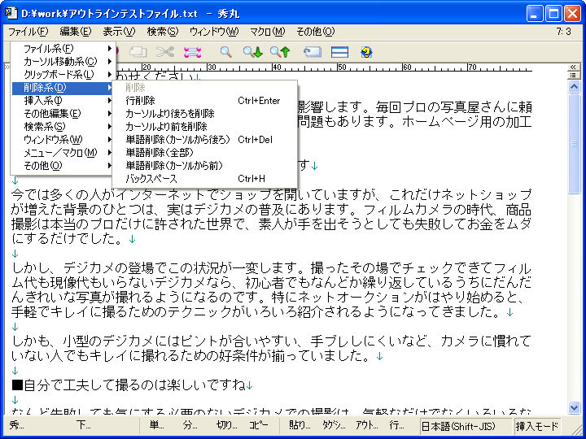Select the highlighted 削除系(D) item
This screenshot has height=439, width=586.
coord(63,88)
